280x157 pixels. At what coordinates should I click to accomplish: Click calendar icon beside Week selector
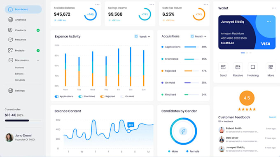pos(136,36)
